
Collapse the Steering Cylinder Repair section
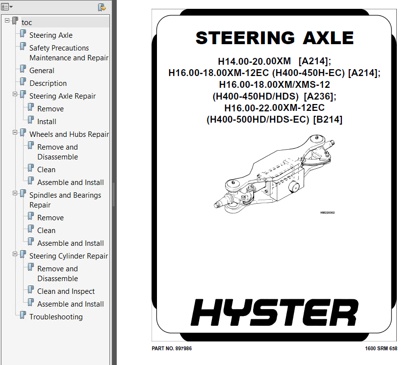point(15,254)
